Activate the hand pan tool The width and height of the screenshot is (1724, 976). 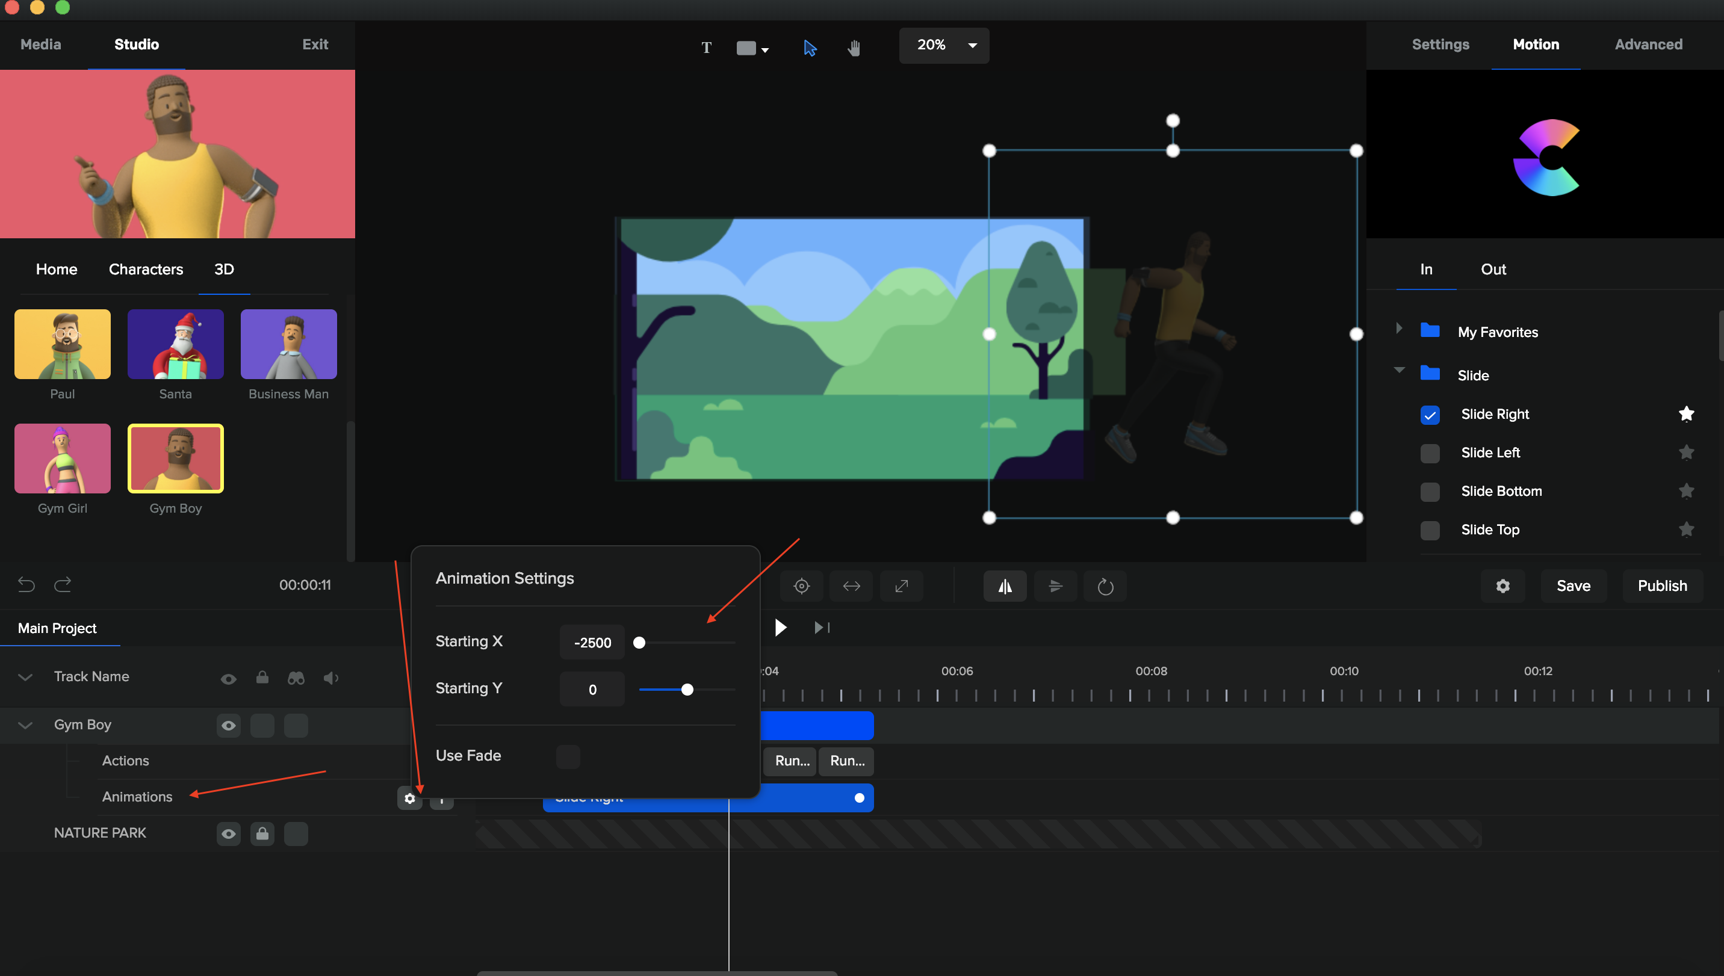pos(853,48)
